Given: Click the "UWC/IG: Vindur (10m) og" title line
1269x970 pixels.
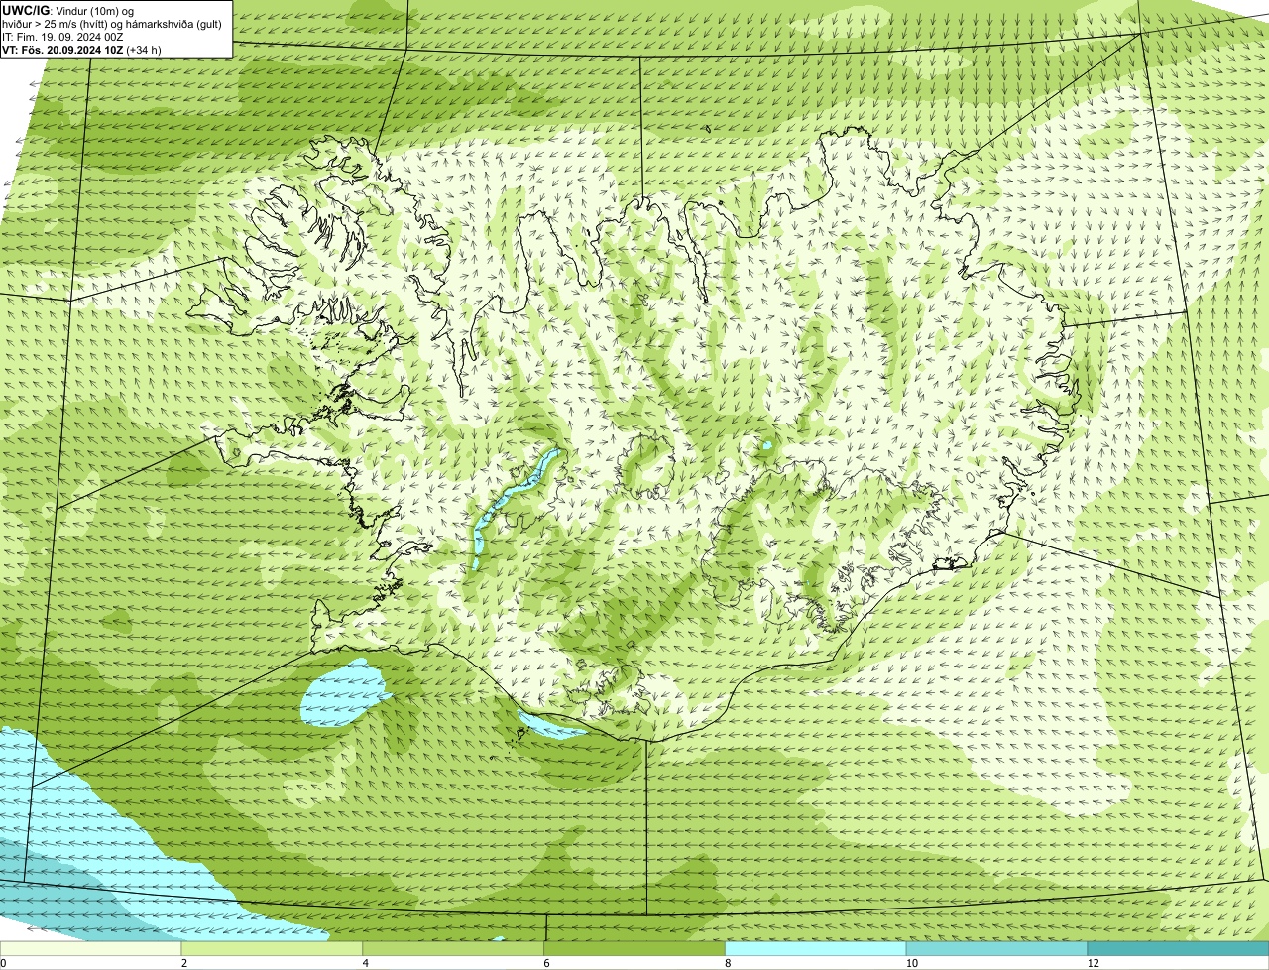Looking at the screenshot, I should [x=68, y=11].
